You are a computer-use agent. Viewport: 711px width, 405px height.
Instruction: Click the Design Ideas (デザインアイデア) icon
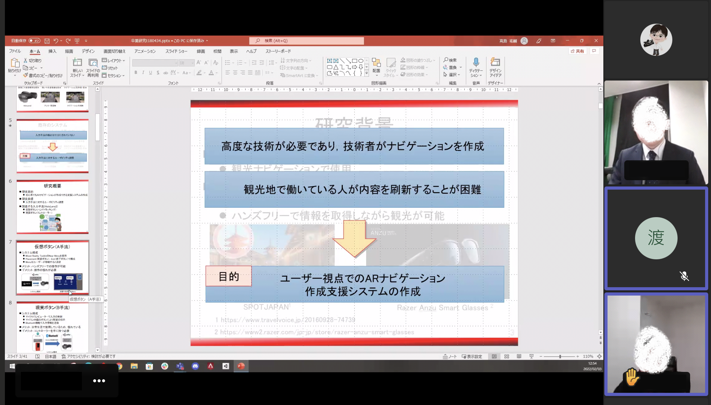(495, 62)
